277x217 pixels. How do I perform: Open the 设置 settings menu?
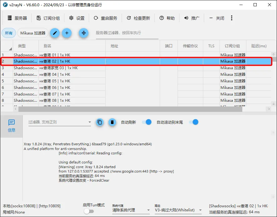pos(77,18)
